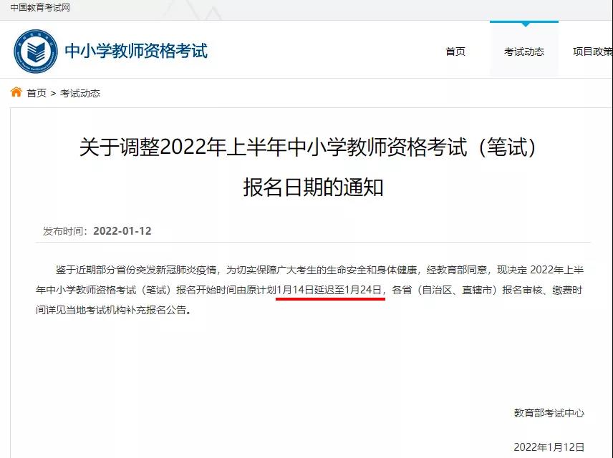This screenshot has height=458, width=613.
Task: Click the article title first line 关于调整2022年
Action: coord(307,147)
